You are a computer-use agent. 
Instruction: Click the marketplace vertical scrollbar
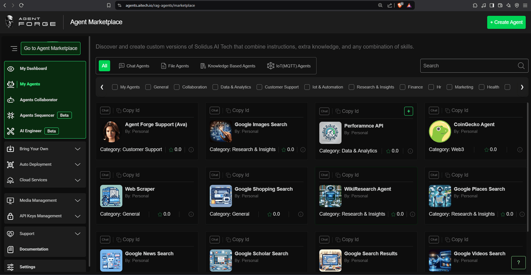click(527, 167)
